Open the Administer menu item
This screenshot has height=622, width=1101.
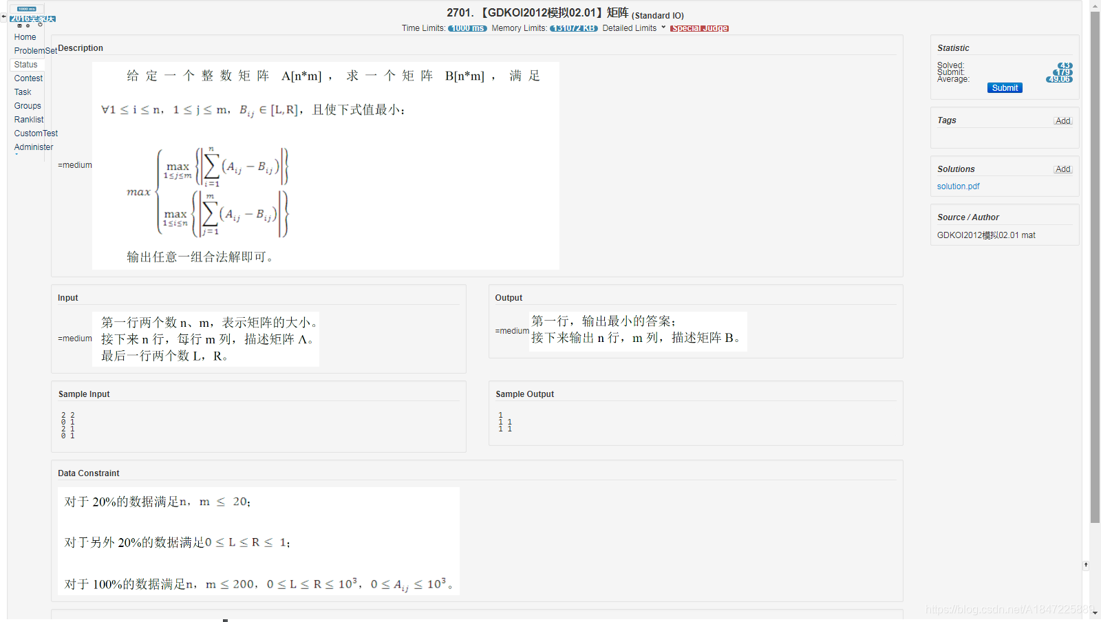[34, 147]
